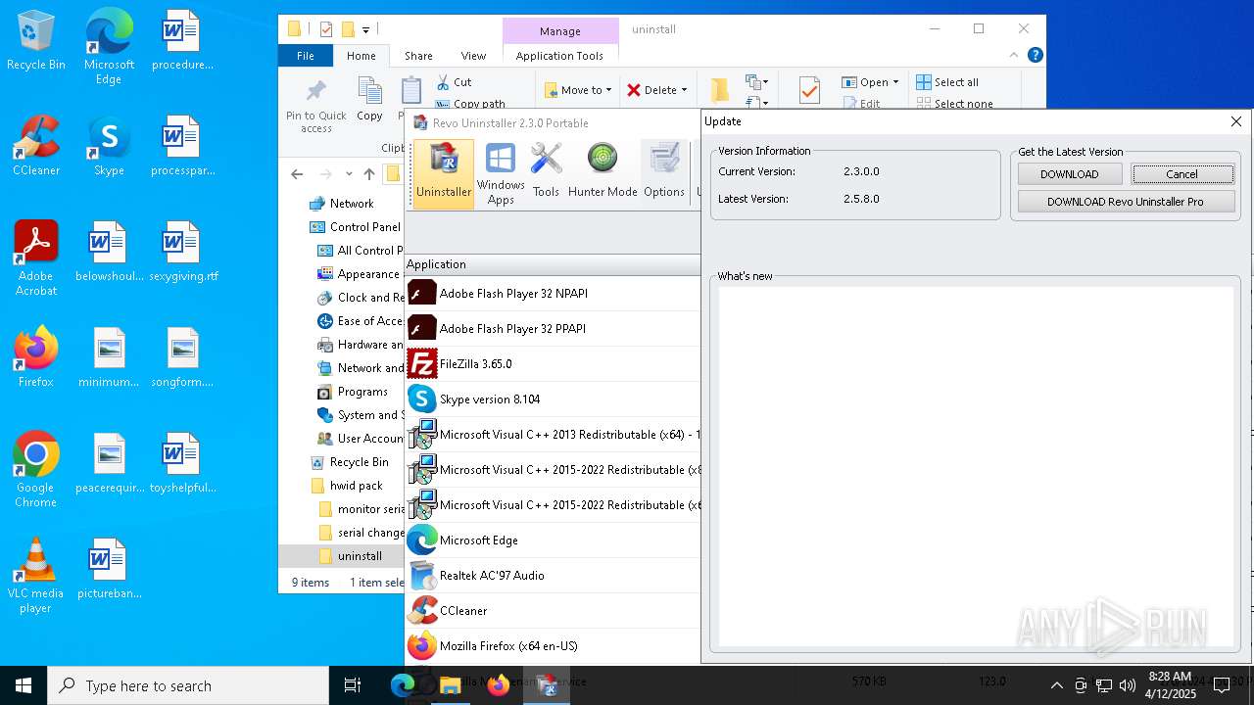Switch to the Share tab in Explorer
This screenshot has width=1254, height=705.
[418, 56]
